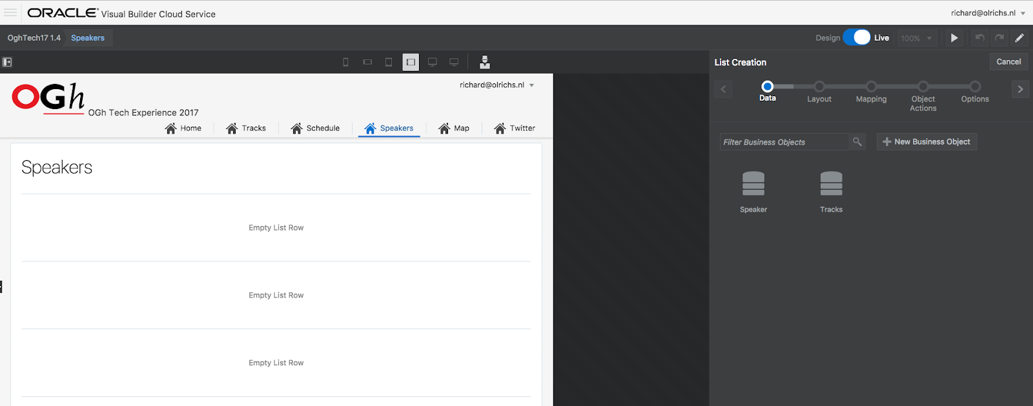The height and width of the screenshot is (406, 1033).
Task: Open the hamburger main menu
Action: 10,13
